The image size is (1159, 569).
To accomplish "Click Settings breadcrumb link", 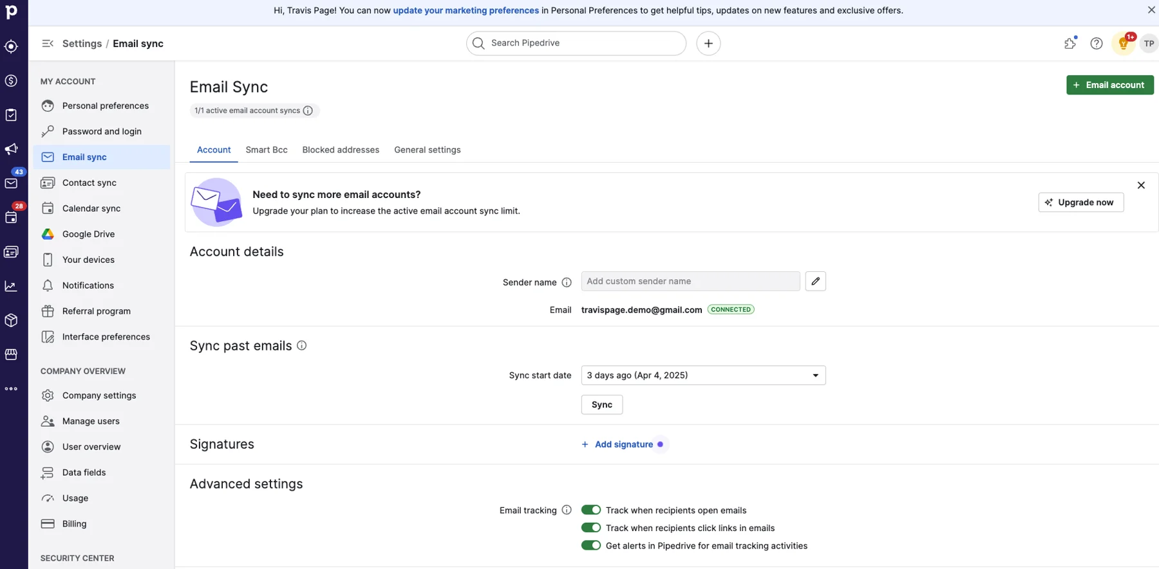I will pyautogui.click(x=82, y=44).
